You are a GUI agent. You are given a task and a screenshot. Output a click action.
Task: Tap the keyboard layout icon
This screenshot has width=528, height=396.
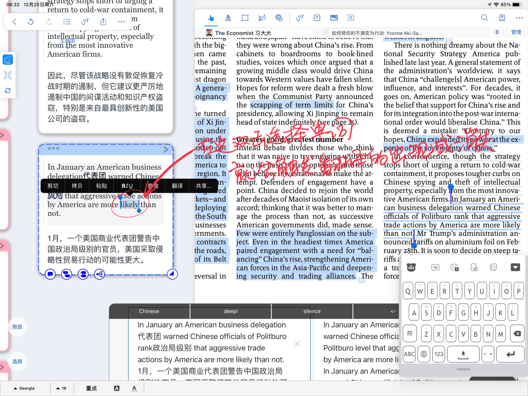pos(435,267)
